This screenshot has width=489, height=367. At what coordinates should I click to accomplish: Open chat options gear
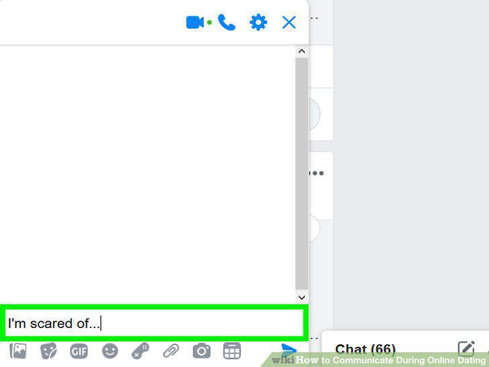click(x=258, y=22)
